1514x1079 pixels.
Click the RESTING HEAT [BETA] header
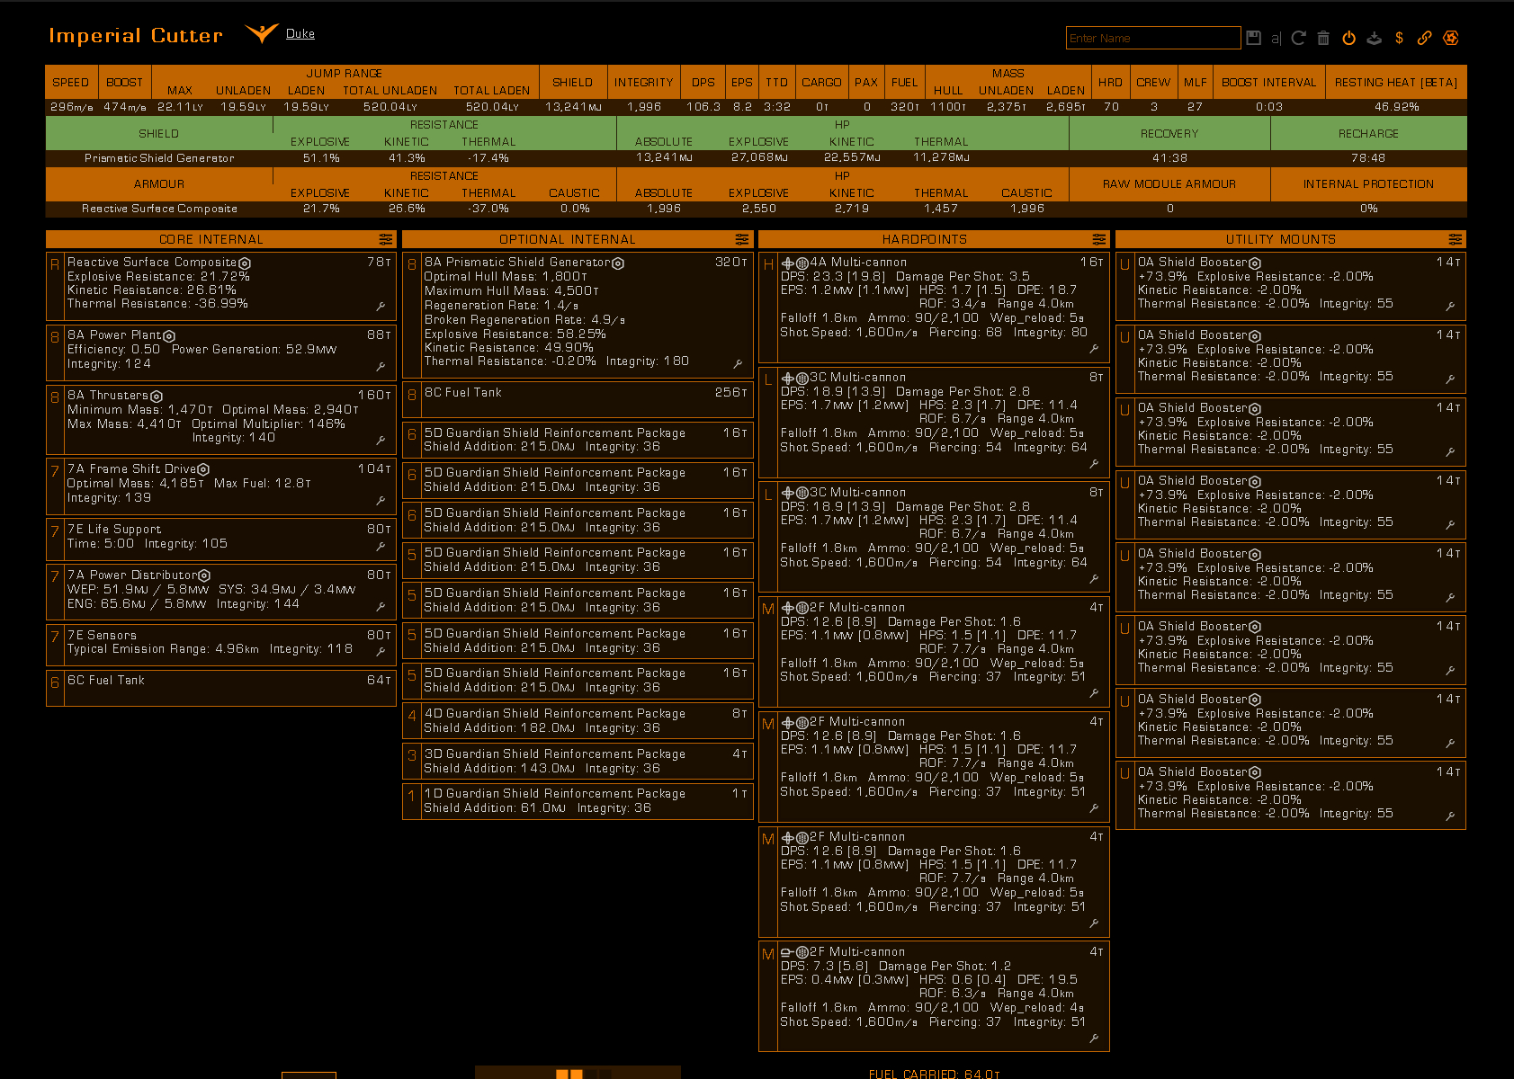[x=1396, y=82]
